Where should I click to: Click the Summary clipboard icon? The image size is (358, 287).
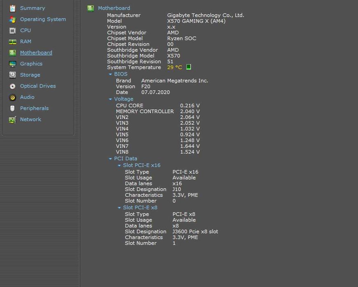click(13, 9)
